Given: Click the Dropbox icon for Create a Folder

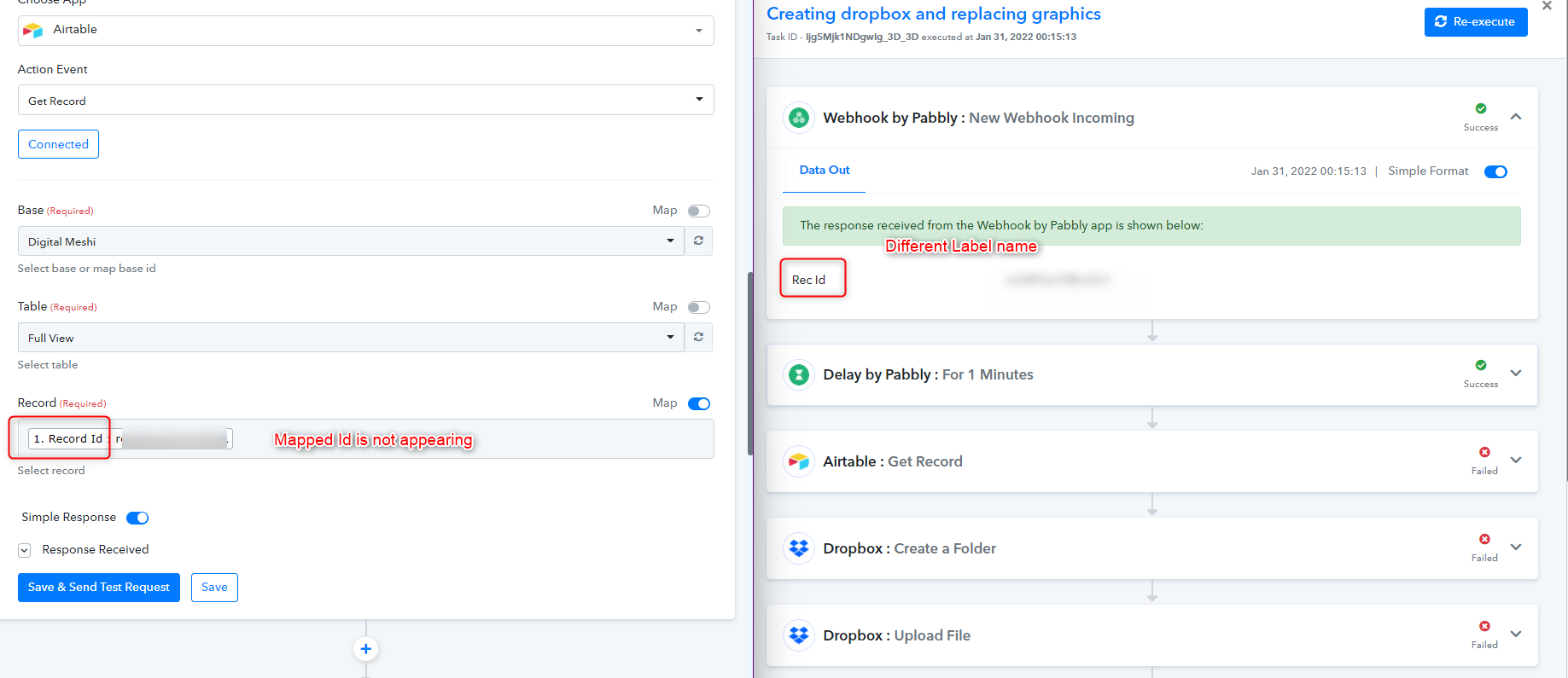Looking at the screenshot, I should tap(799, 548).
